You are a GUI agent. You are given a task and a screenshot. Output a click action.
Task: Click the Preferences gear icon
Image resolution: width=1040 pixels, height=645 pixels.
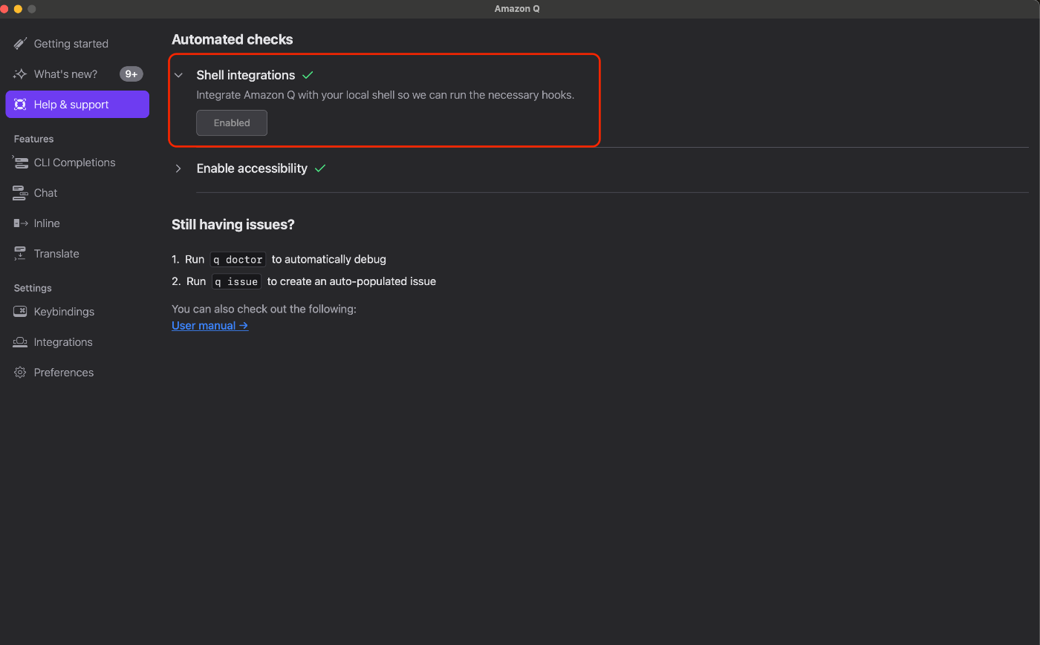[x=20, y=373]
